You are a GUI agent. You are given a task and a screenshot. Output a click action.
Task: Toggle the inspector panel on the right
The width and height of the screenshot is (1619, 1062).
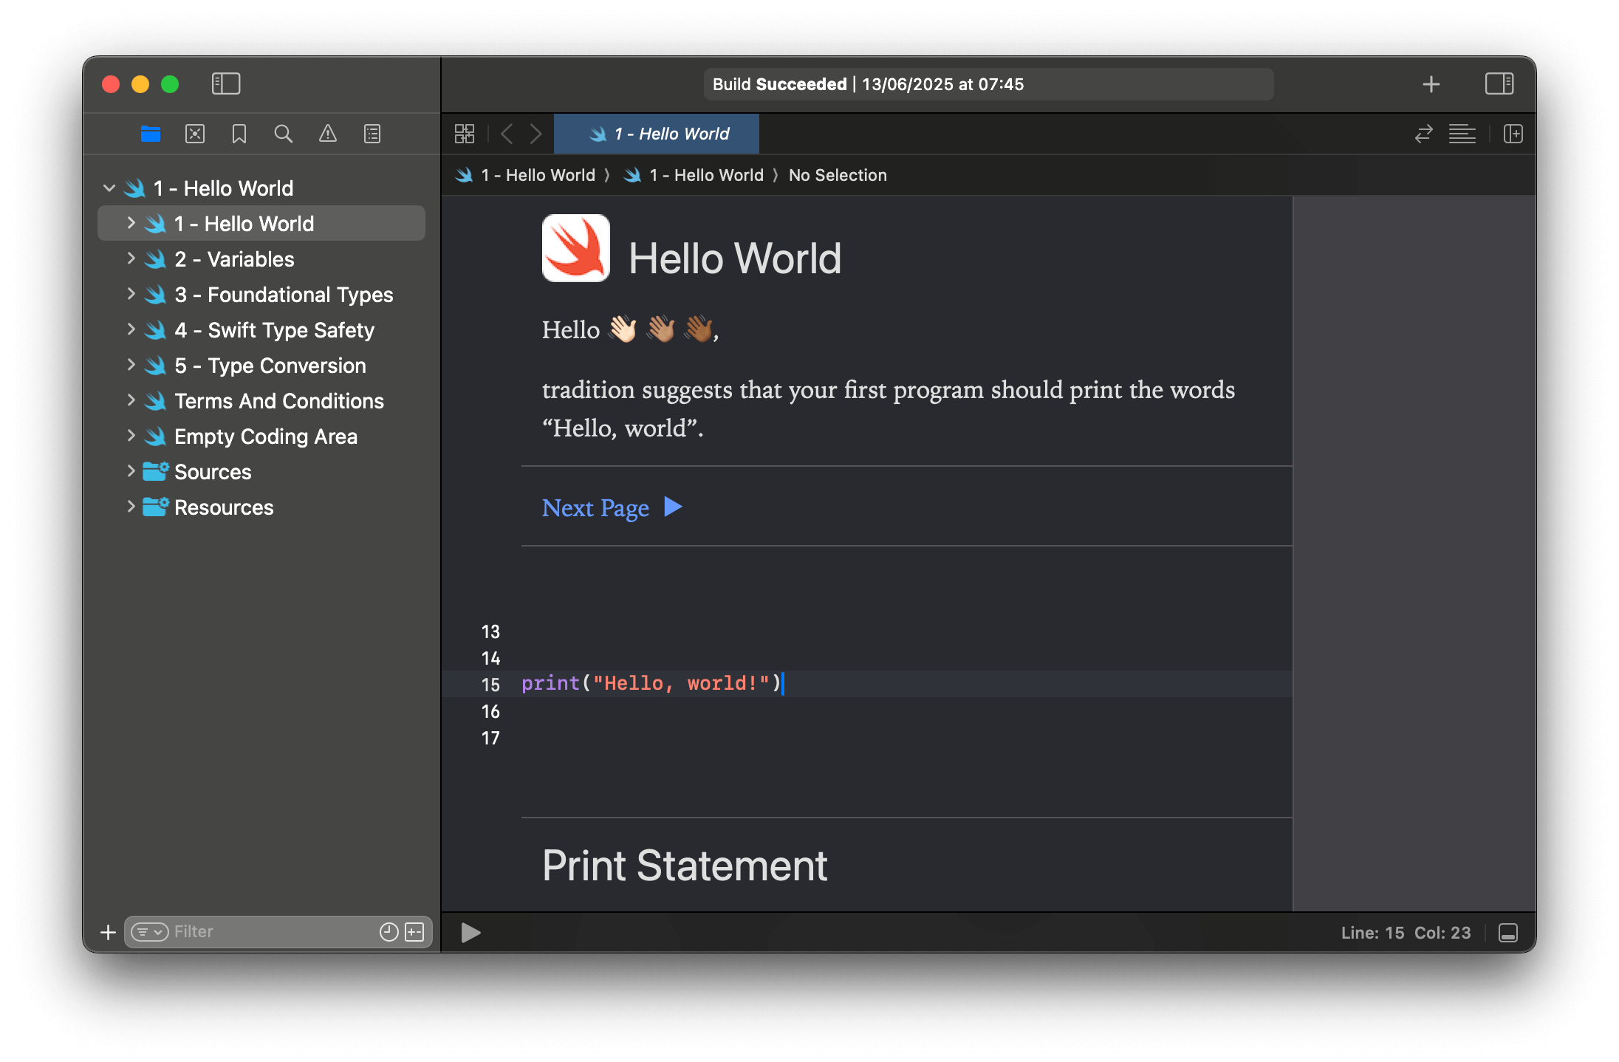click(1499, 83)
